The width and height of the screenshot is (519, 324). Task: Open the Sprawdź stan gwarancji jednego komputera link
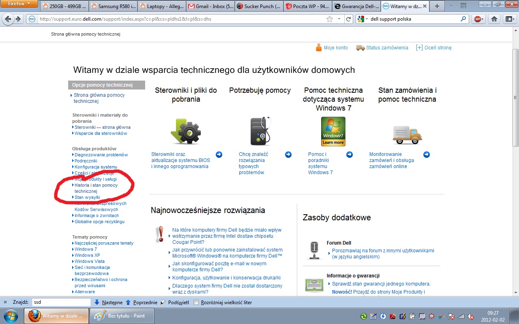click(381, 284)
